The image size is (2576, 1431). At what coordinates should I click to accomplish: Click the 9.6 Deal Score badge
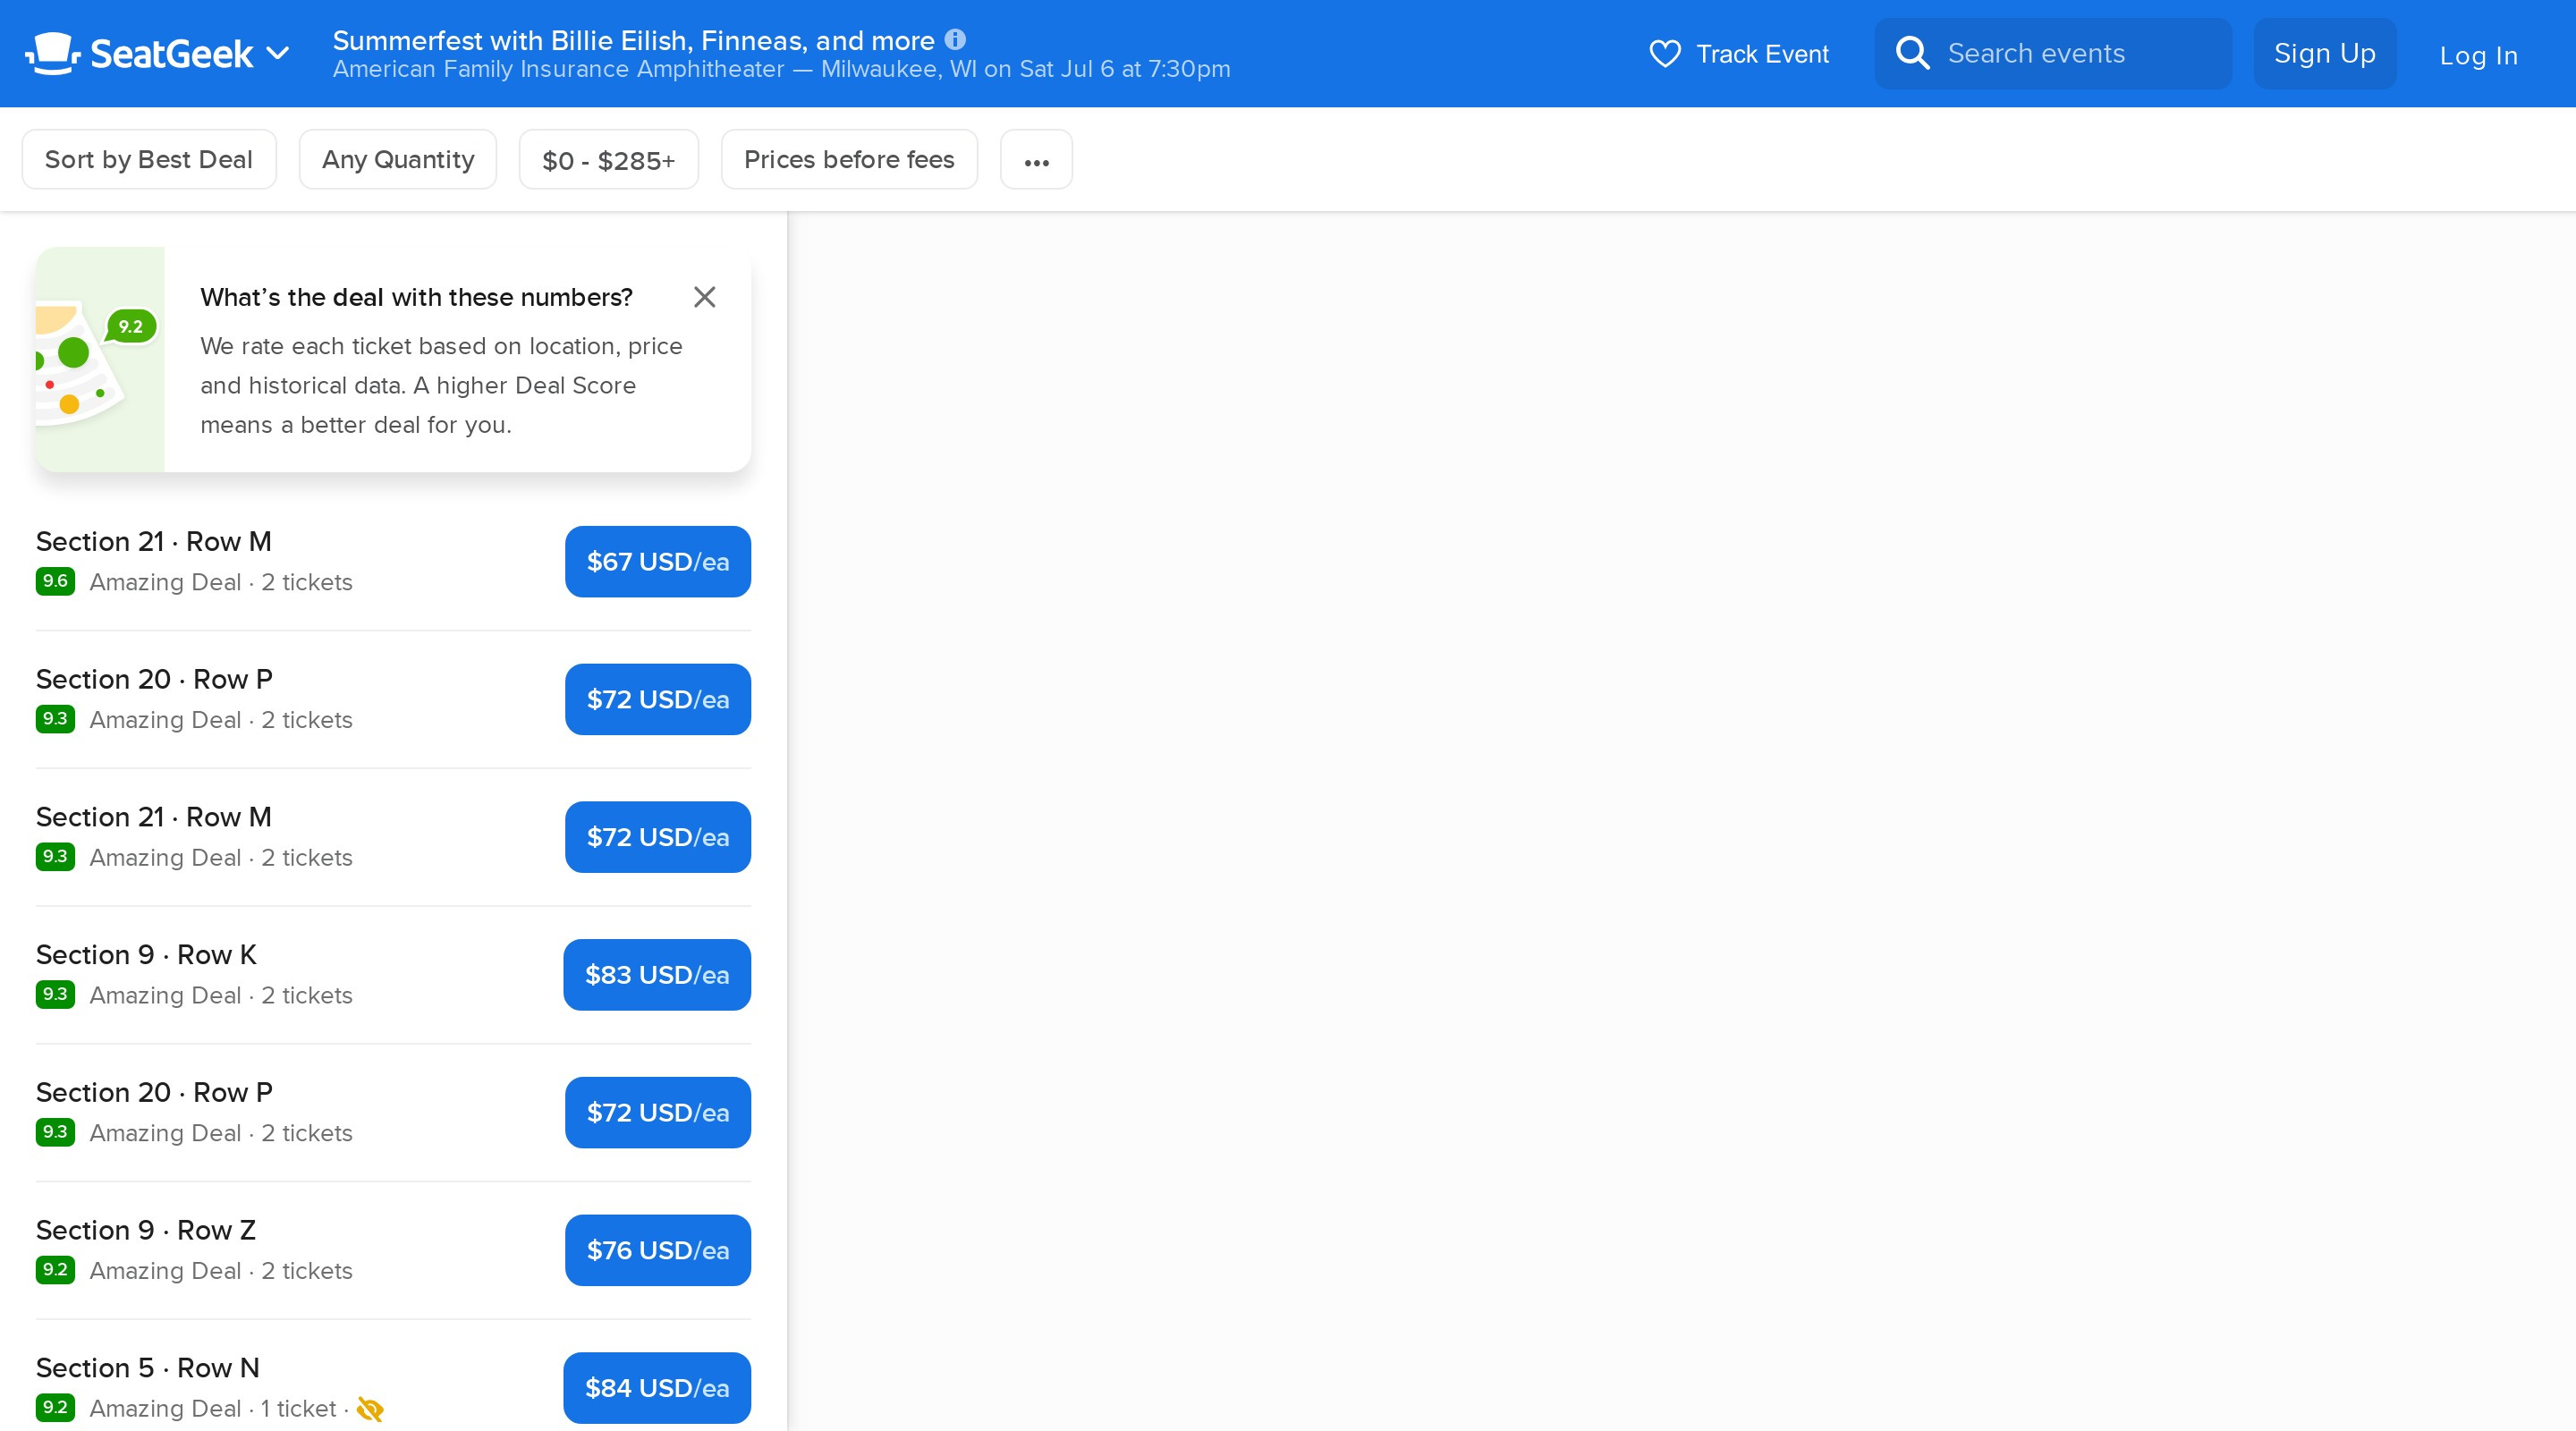(55, 581)
